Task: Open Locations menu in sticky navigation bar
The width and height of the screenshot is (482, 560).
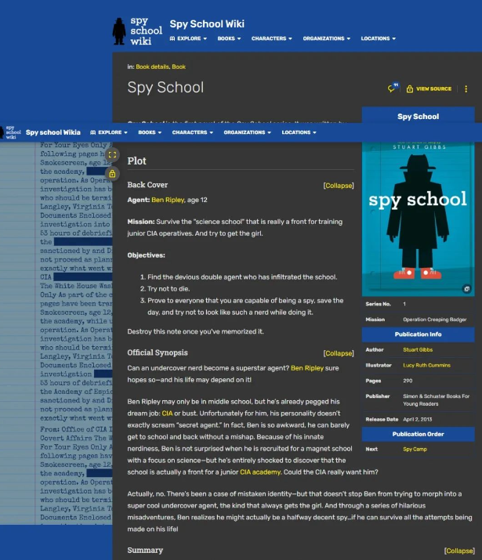Action: [299, 132]
